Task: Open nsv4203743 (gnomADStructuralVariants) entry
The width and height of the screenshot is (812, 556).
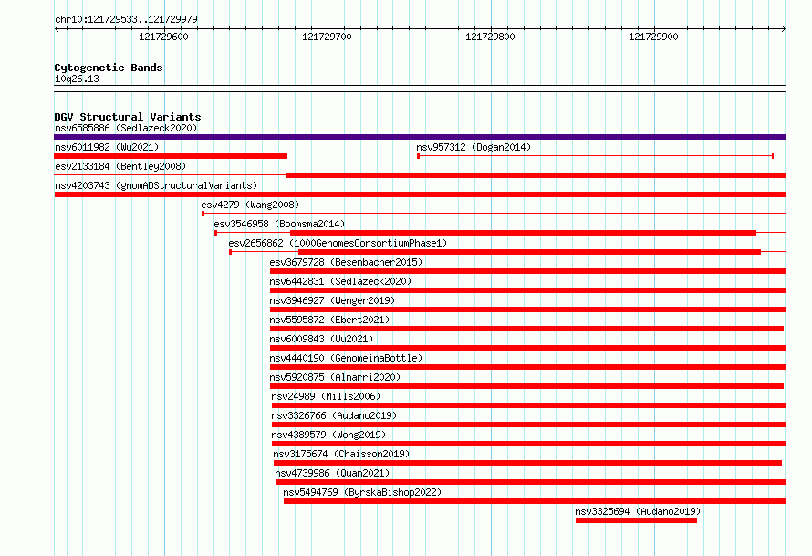Action: tap(156, 185)
